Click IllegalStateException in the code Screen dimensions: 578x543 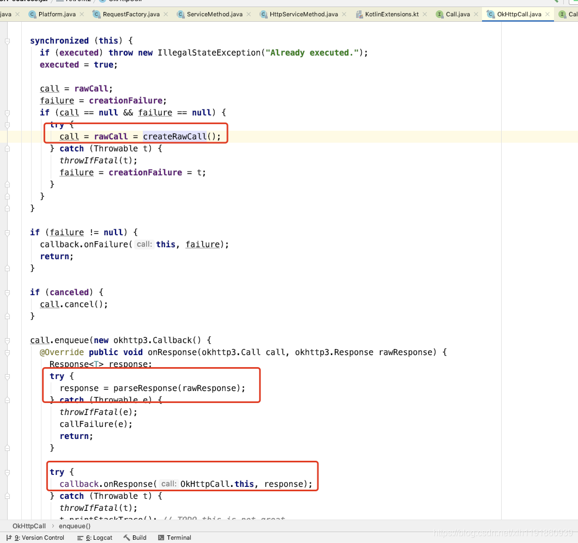tap(209, 53)
